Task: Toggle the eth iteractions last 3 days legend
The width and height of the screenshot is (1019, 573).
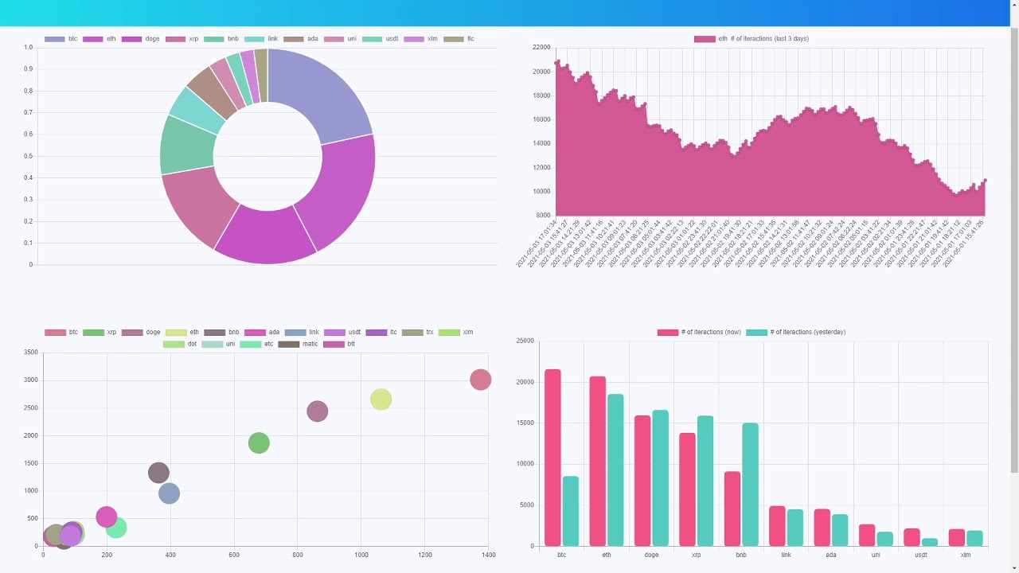Action: (x=752, y=38)
